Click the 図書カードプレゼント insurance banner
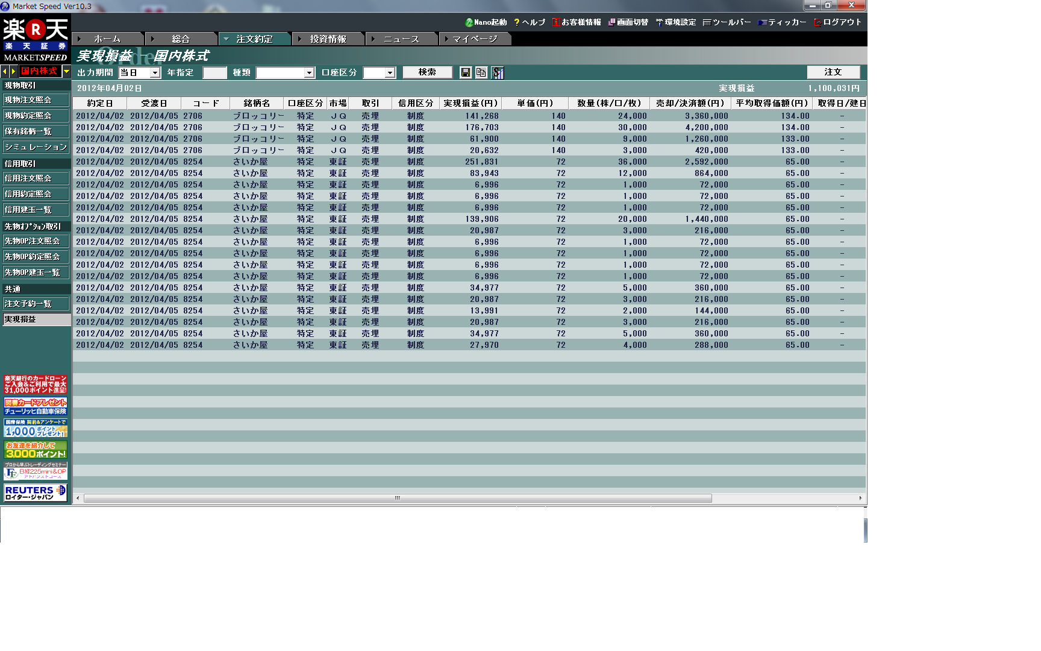This screenshot has width=1041, height=651. tap(36, 406)
